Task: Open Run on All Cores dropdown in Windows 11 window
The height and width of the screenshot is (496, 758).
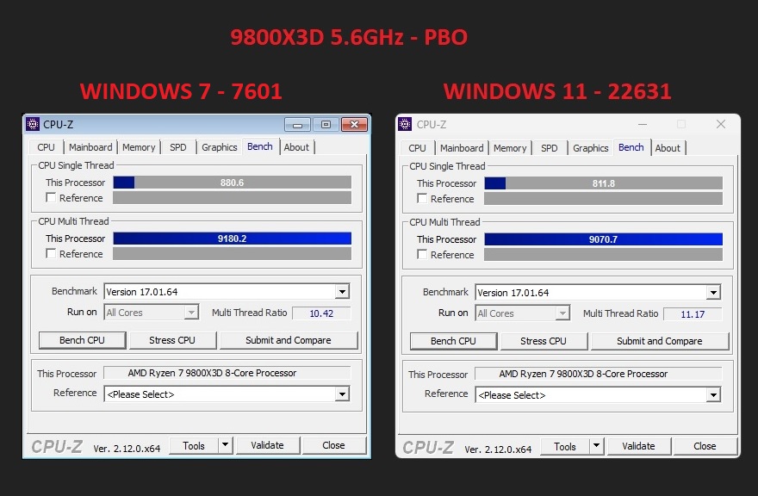Action: pos(562,313)
